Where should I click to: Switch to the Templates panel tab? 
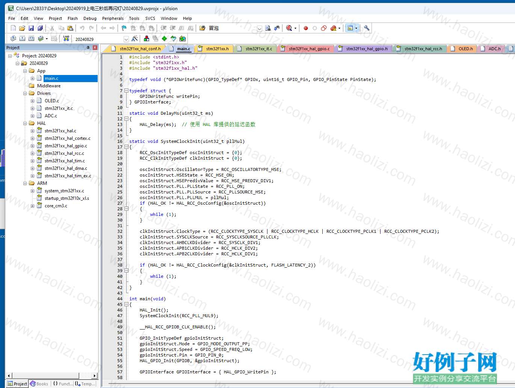(85, 384)
